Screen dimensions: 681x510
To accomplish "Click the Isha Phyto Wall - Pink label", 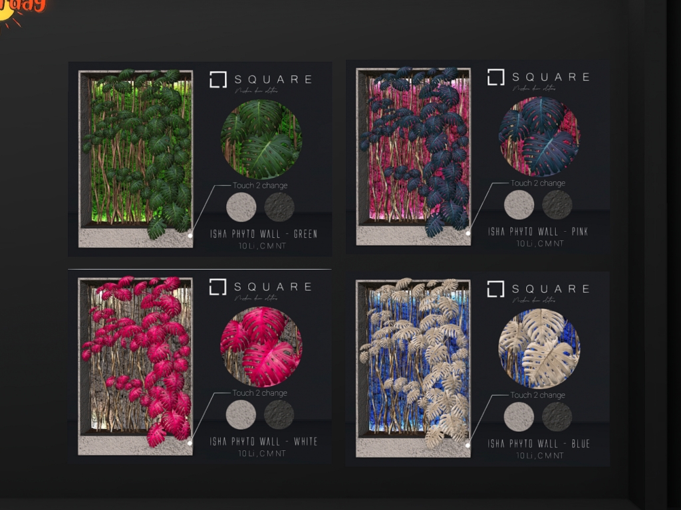I will coord(538,232).
